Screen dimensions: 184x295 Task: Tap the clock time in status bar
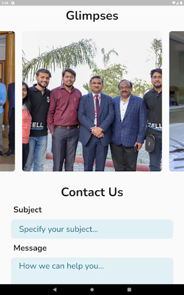(5, 3)
